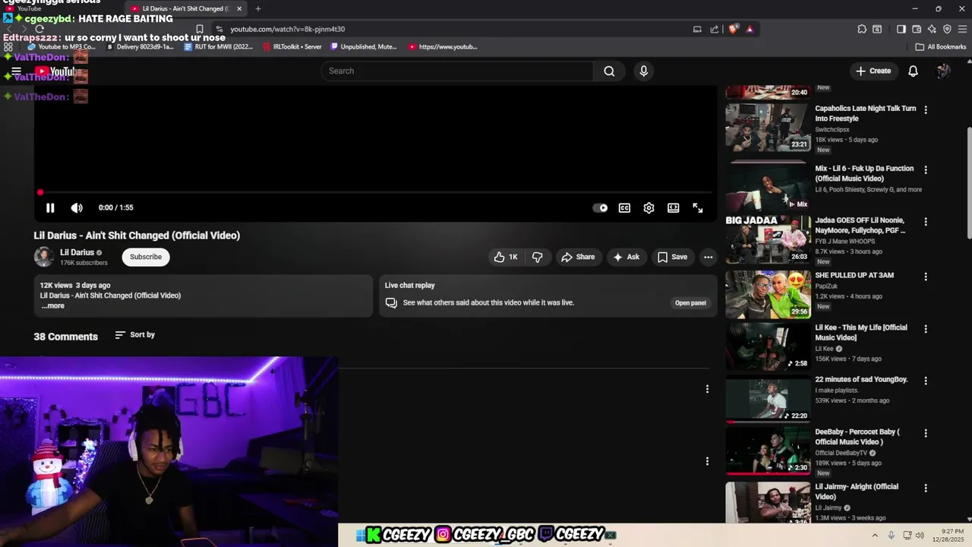Open SHE PULLED UP AT 3AM thumbnail
972x547 pixels.
pos(768,295)
